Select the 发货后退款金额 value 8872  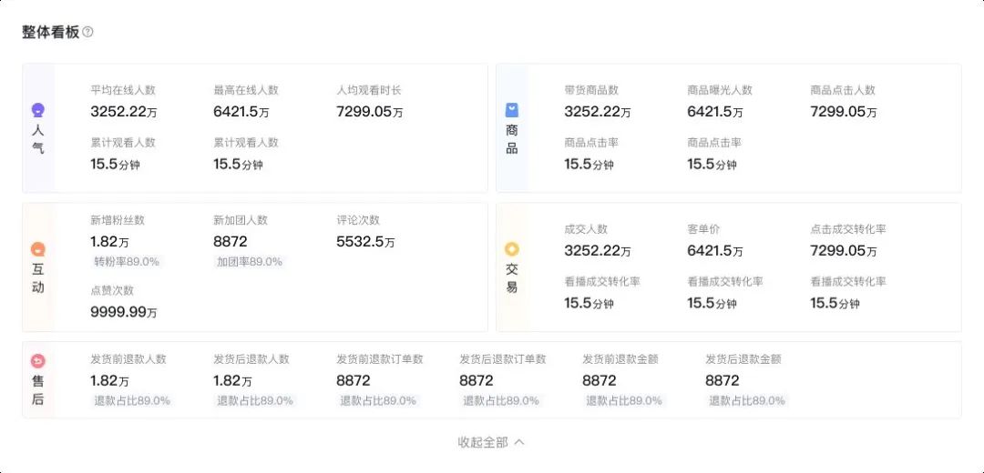click(723, 381)
